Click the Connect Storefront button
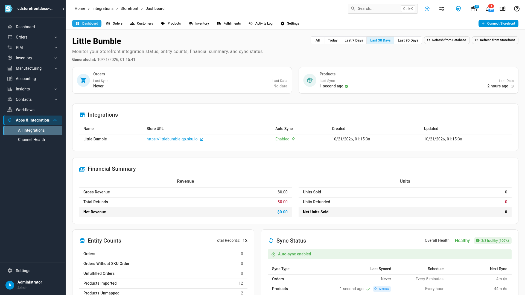 498,23
